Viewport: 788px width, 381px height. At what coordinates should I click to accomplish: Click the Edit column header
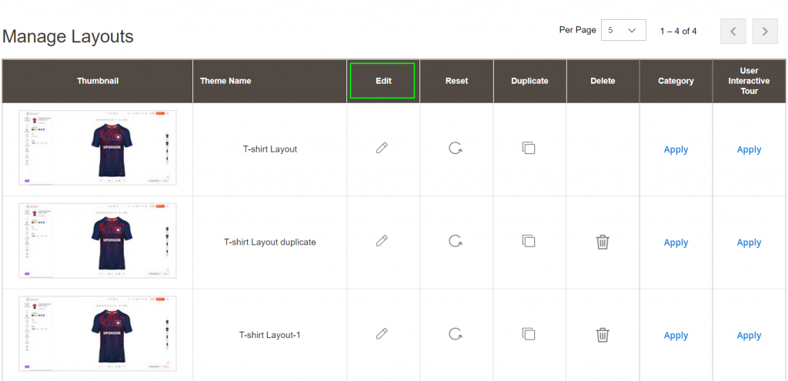pos(382,81)
